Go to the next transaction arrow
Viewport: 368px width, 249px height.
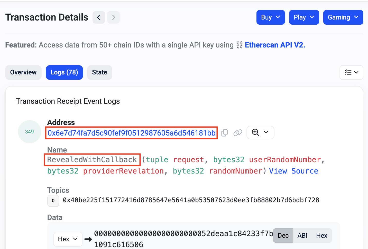[113, 17]
